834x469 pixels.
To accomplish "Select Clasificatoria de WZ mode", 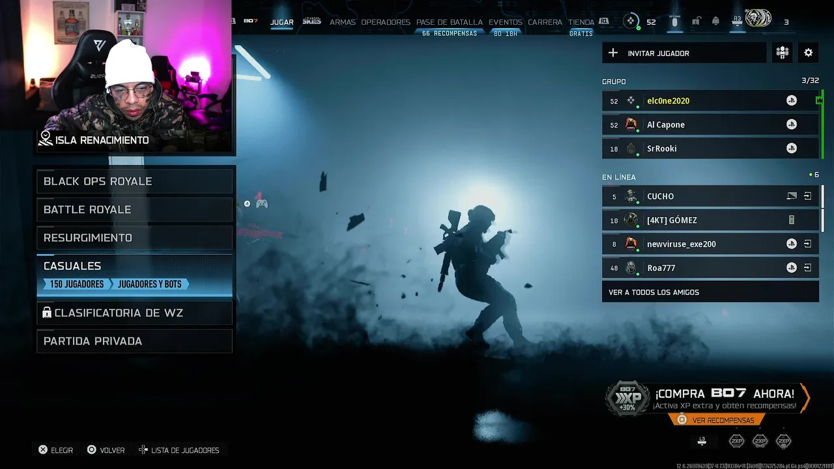I will tap(134, 313).
